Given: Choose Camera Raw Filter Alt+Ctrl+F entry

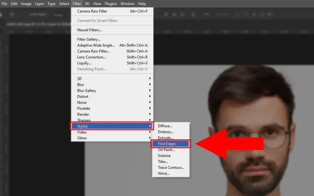Looking at the screenshot, I should [112, 11].
